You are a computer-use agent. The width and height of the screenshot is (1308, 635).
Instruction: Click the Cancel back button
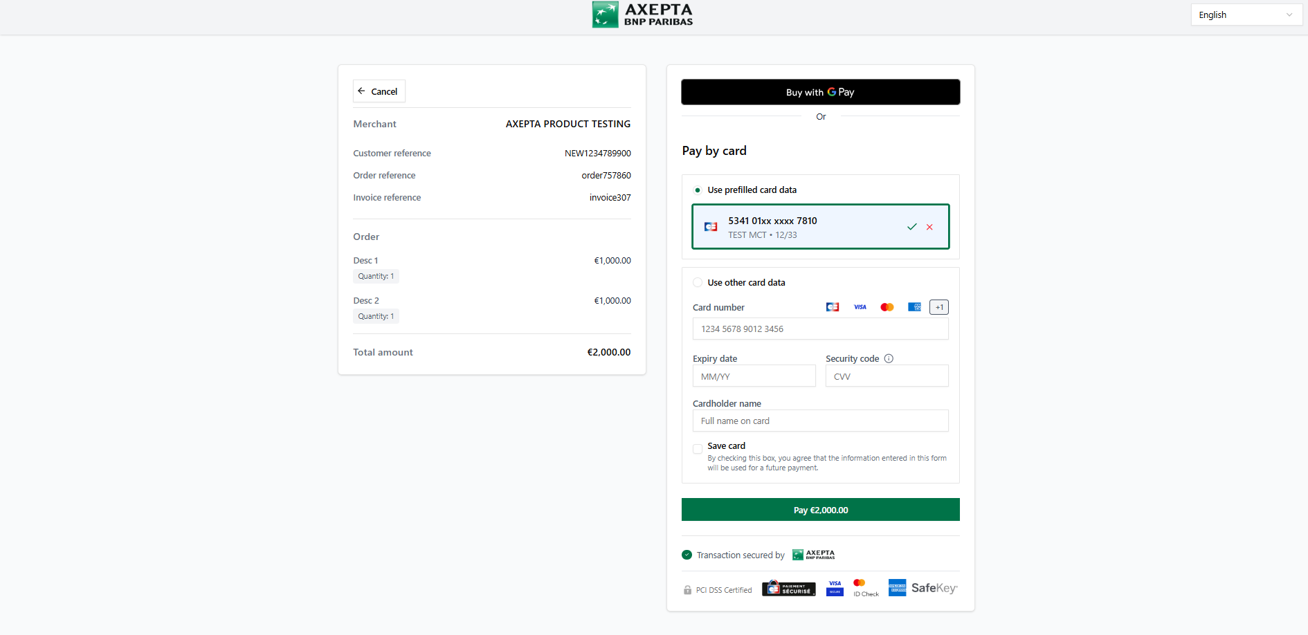379,91
